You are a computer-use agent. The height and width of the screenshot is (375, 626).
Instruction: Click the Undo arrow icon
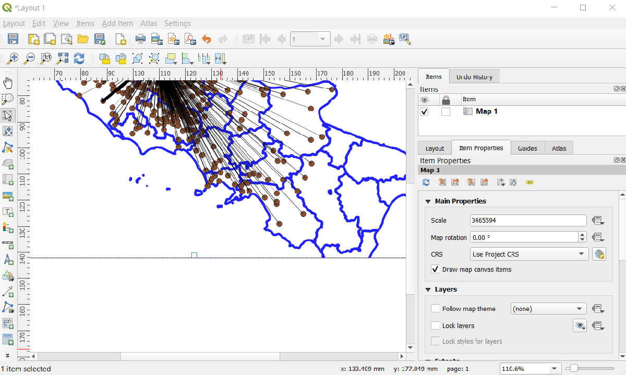pyautogui.click(x=207, y=39)
